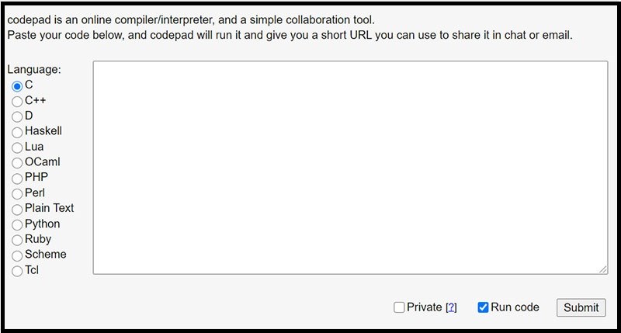Select the PHP language option

coord(17,178)
